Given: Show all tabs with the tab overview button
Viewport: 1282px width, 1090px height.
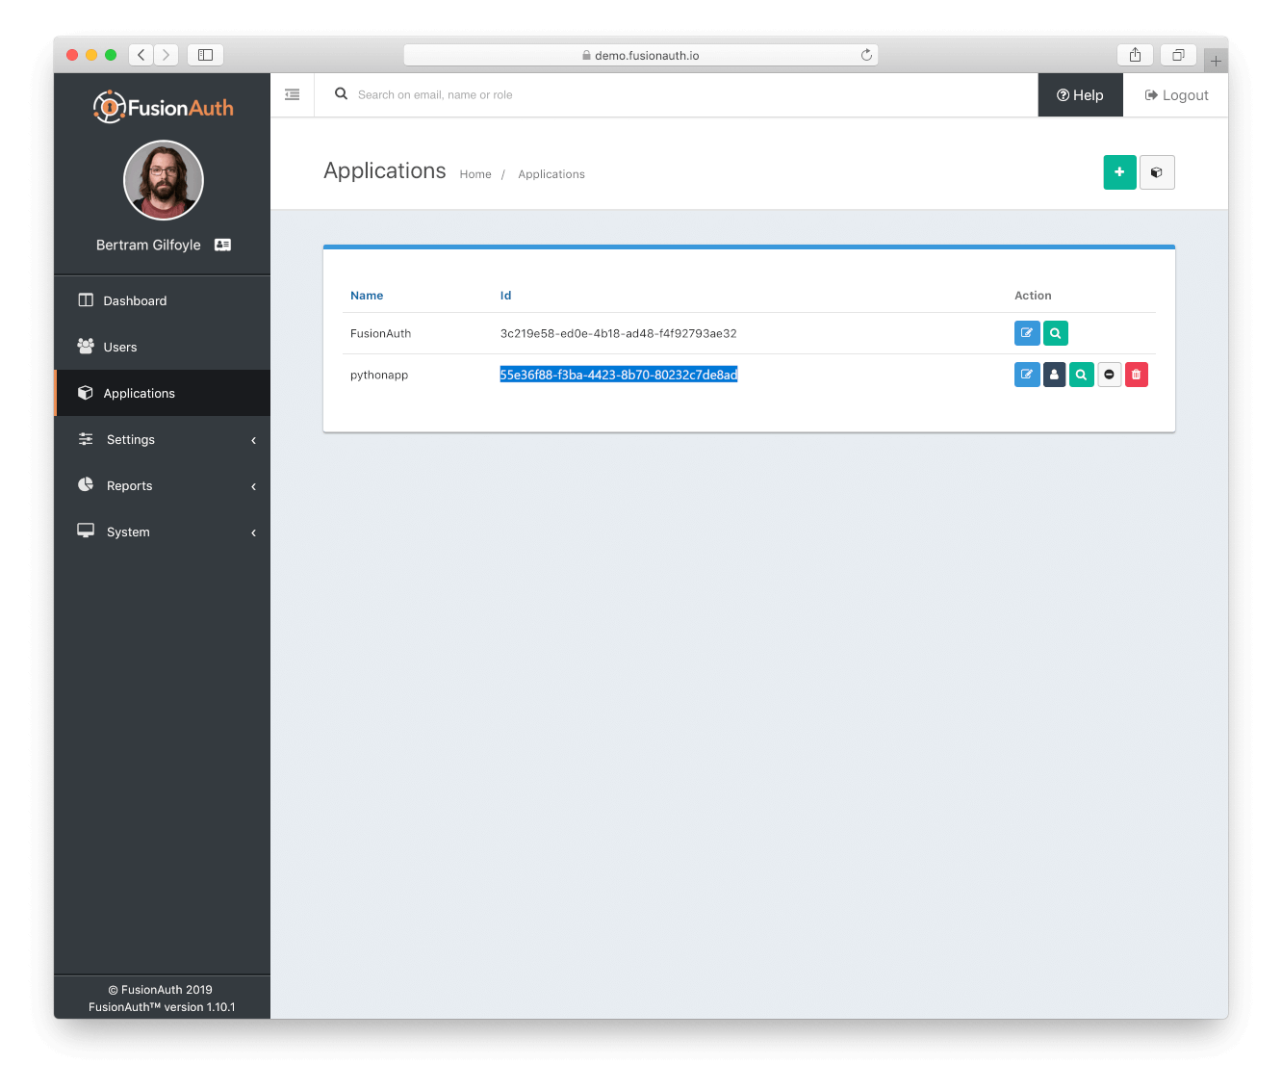Looking at the screenshot, I should (x=1178, y=55).
